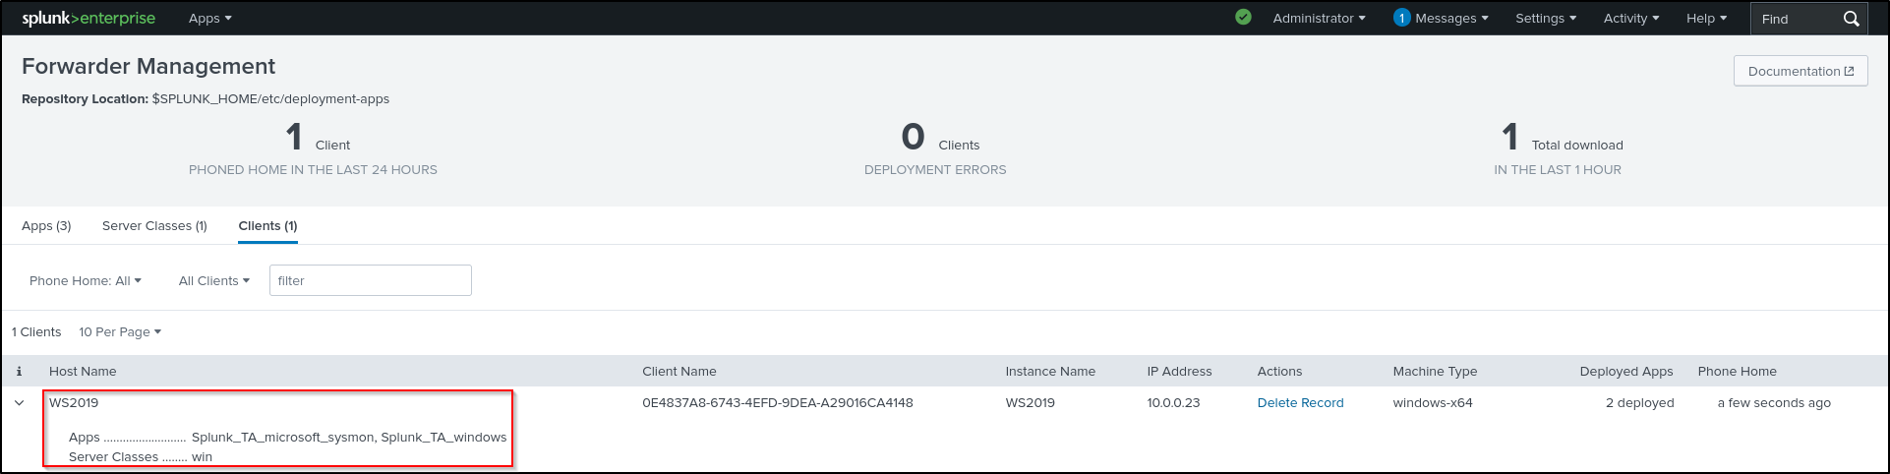Viewport: 1890px width, 474px height.
Task: Click Delete Record for WS2019
Action: pos(1300,402)
